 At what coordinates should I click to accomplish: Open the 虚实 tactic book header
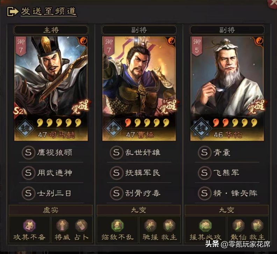coord(51,210)
